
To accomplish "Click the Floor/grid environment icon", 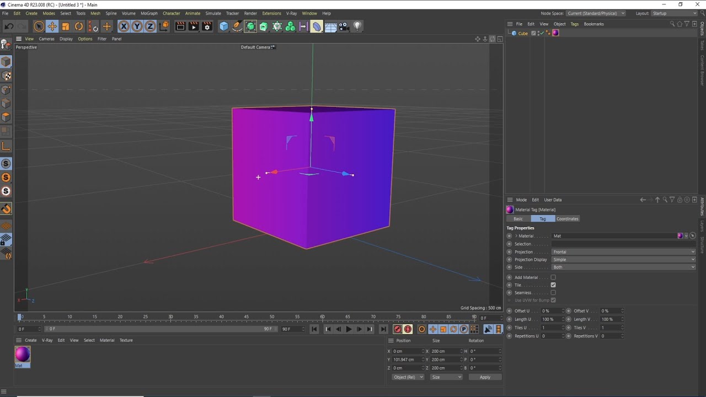I will [x=330, y=26].
